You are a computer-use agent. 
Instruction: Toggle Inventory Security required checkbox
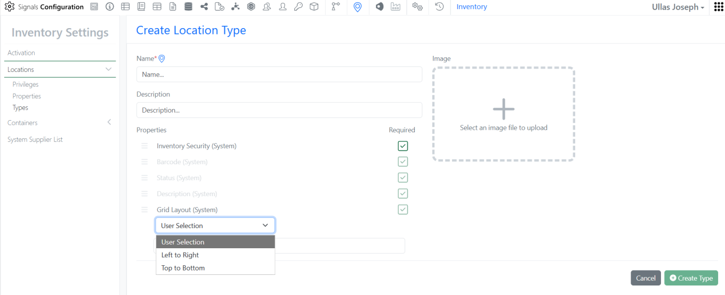(x=403, y=146)
